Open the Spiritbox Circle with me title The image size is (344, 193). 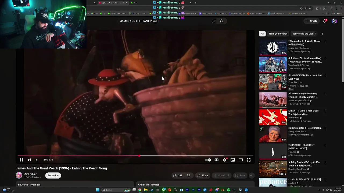coord(305,60)
